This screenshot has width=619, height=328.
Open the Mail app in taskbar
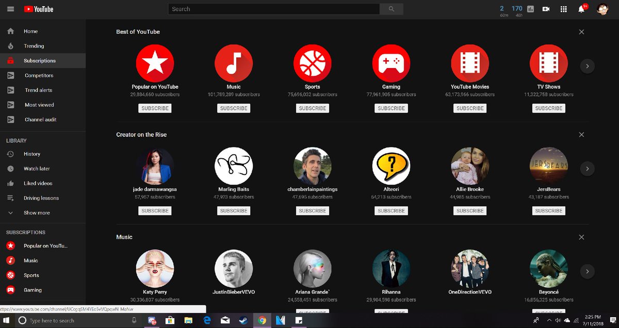(225, 320)
